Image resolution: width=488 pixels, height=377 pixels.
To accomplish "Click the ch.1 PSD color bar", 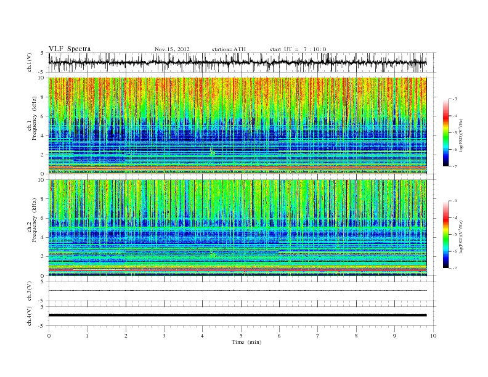I will pyautogui.click(x=445, y=132).
